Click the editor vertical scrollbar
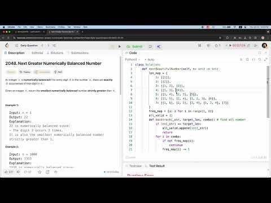Viewport: 271px width, 203px height. [x=268, y=92]
